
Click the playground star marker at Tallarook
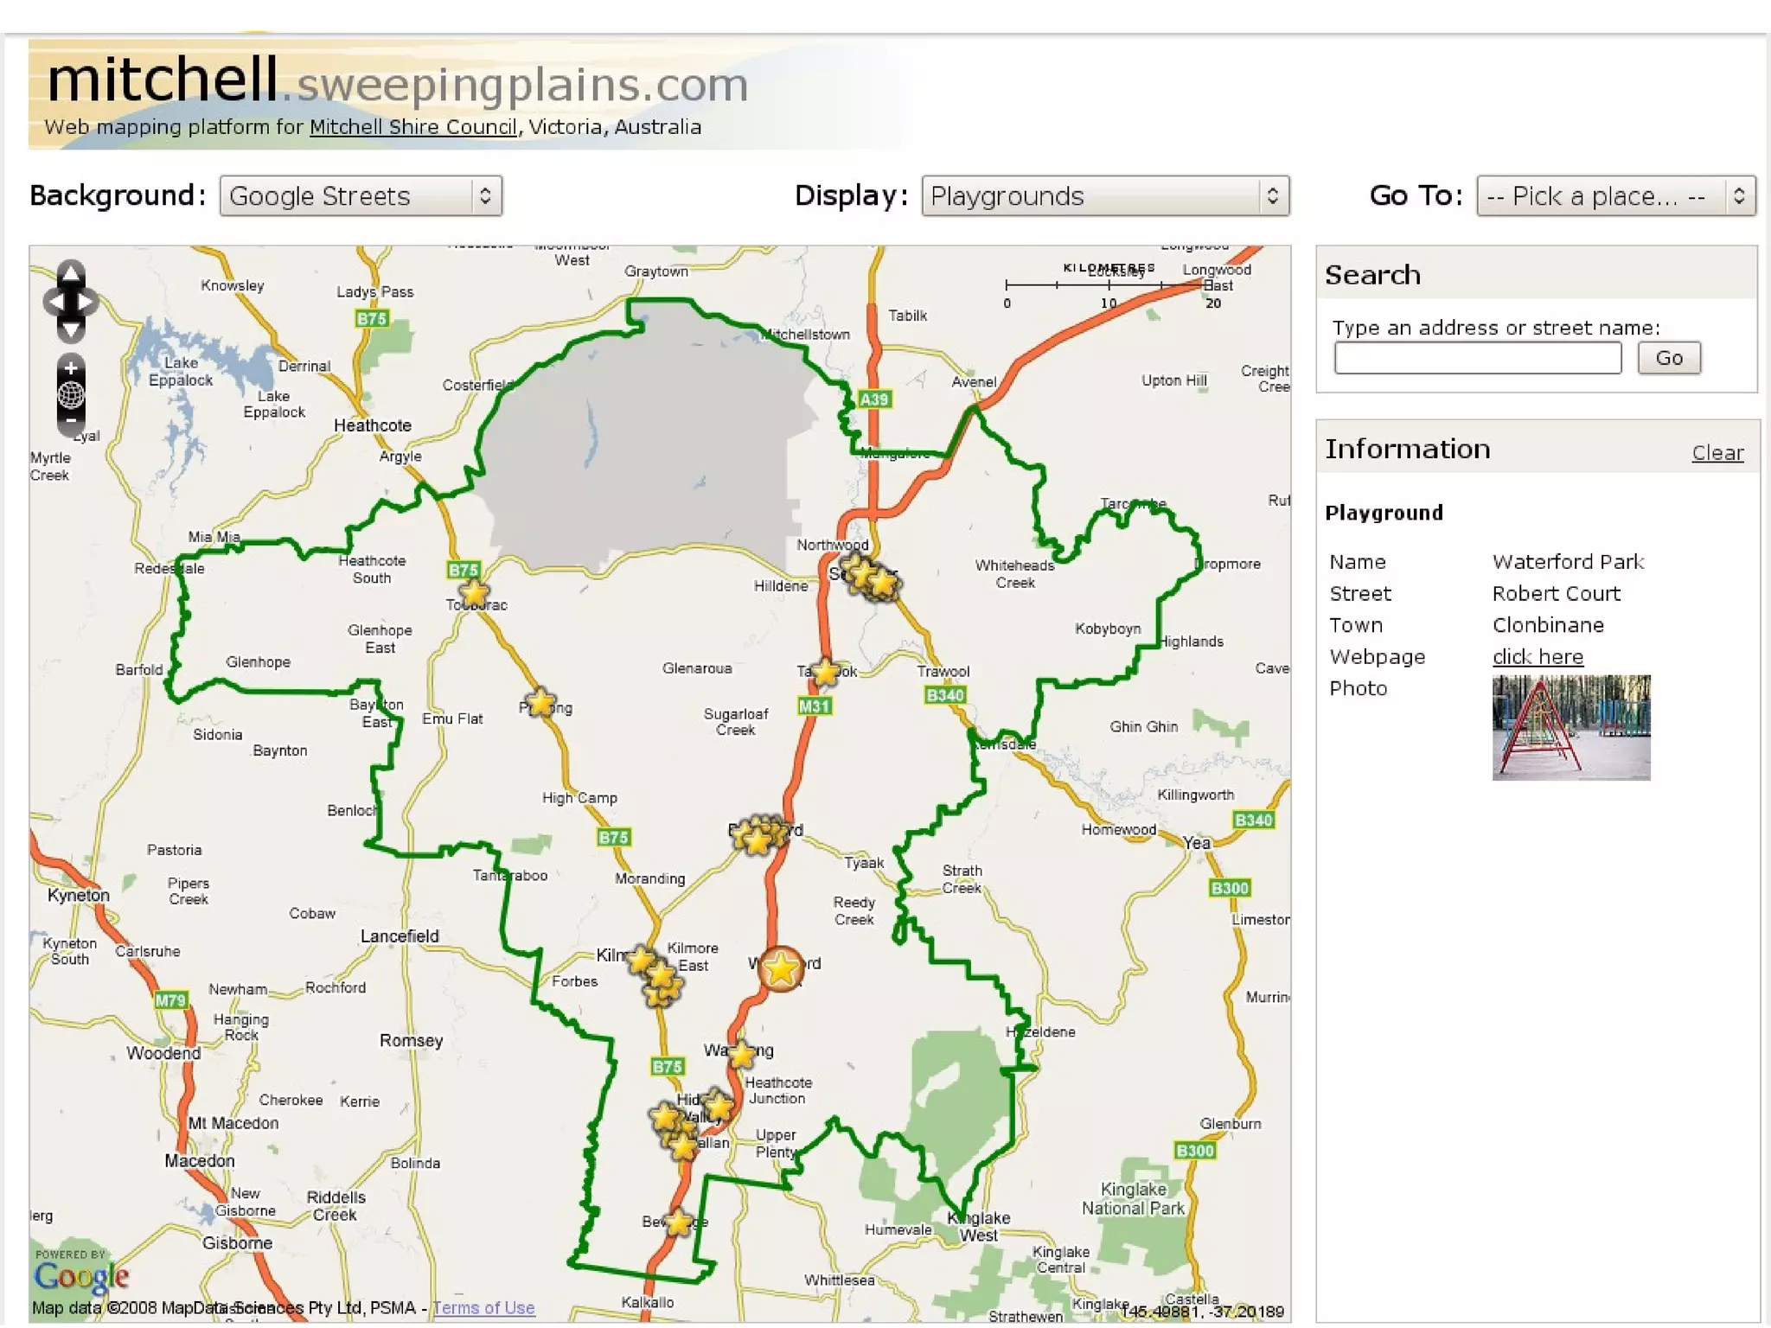827,671
